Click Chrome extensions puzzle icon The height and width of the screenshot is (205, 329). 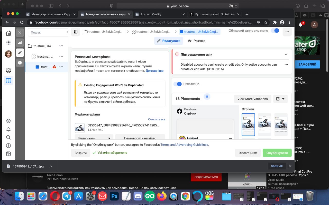coord(275,22)
